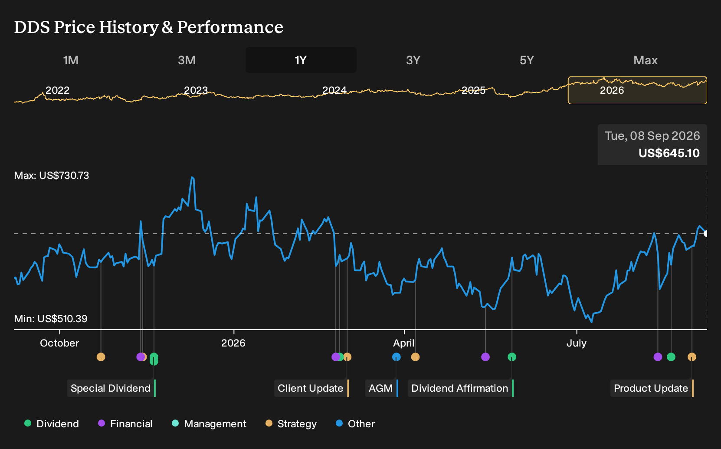Select the Dividend Affirmation green event dot
Screen dimensions: 721x449
tap(512, 357)
